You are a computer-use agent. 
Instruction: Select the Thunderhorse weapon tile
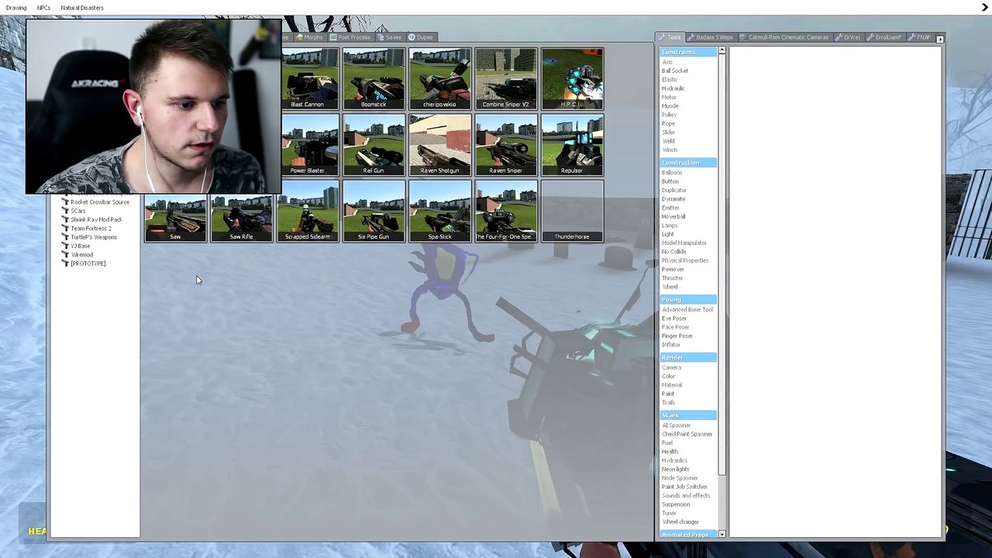tap(572, 211)
